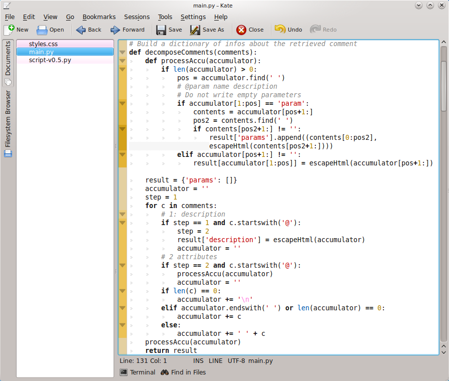Collapse the processAccu function fold marker
The height and width of the screenshot is (381, 449).
point(122,61)
